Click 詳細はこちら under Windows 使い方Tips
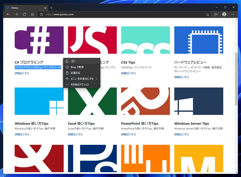Viewport: 241px width, 177px height. pyautogui.click(x=22, y=134)
